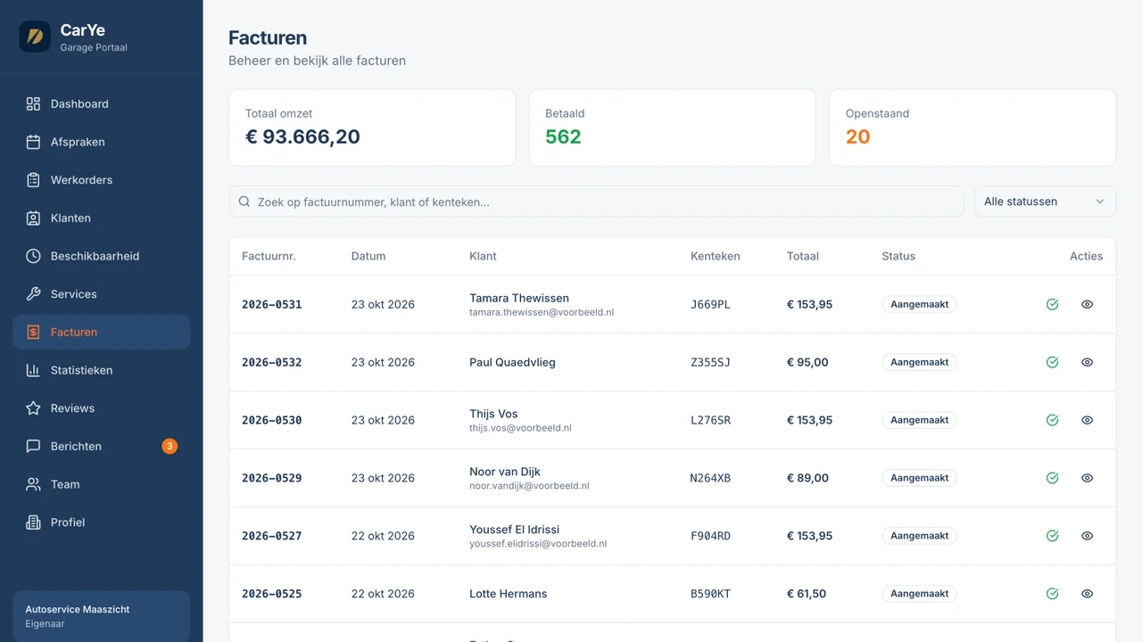Open the Autoservice Maaszicht account card

[102, 616]
